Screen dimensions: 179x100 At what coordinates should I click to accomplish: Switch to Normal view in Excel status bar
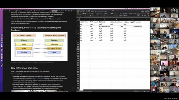pyautogui.click(x=135, y=91)
